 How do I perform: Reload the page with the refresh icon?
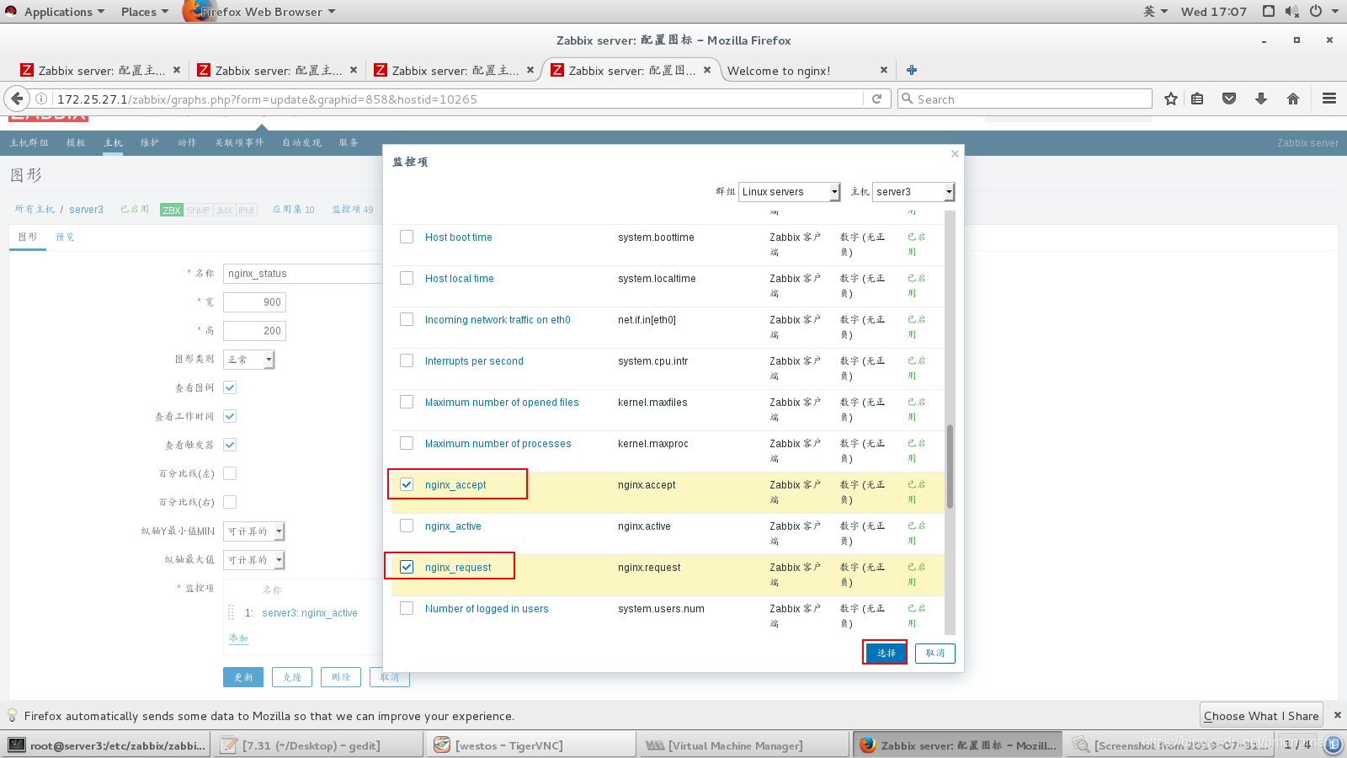tap(876, 99)
